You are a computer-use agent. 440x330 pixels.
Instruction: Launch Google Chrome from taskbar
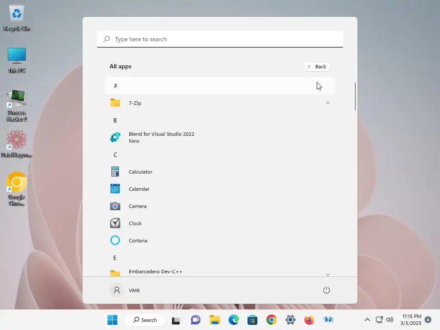[x=272, y=320]
